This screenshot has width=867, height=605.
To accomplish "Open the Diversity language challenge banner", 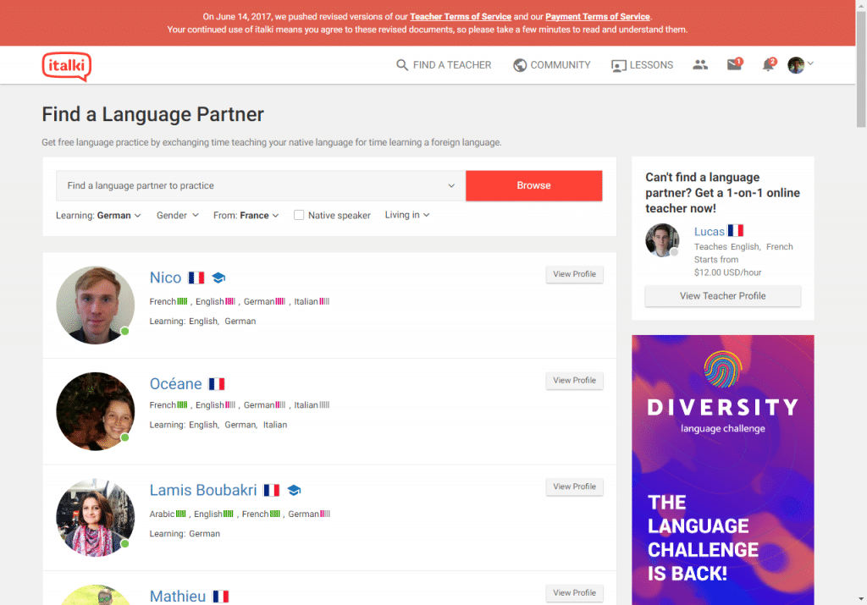I will click(723, 470).
